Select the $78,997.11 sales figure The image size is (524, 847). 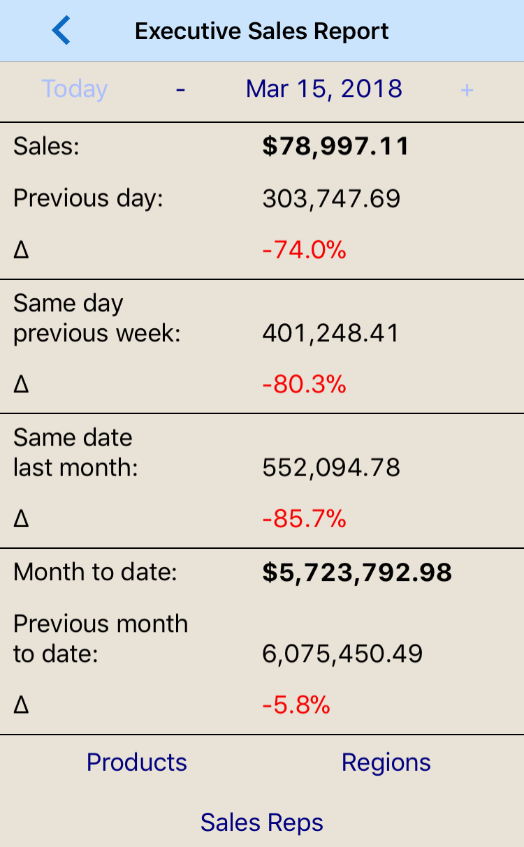335,147
